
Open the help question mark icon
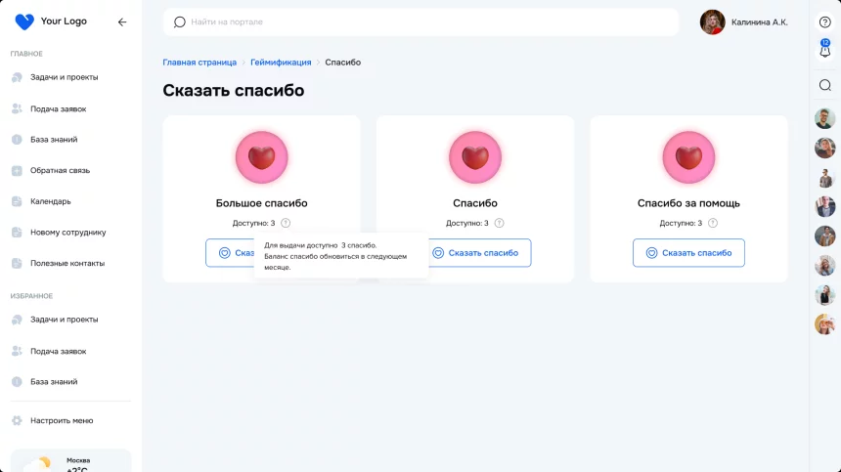tap(824, 21)
